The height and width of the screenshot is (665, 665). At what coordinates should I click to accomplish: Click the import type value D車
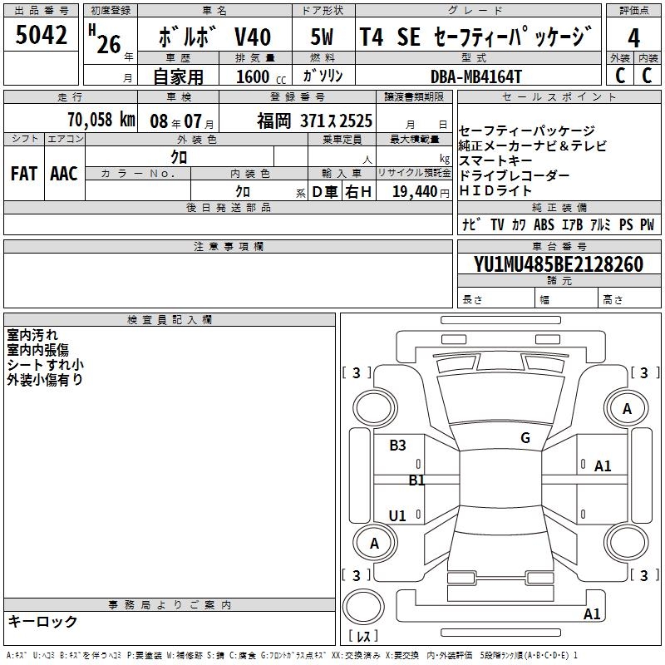pyautogui.click(x=325, y=192)
